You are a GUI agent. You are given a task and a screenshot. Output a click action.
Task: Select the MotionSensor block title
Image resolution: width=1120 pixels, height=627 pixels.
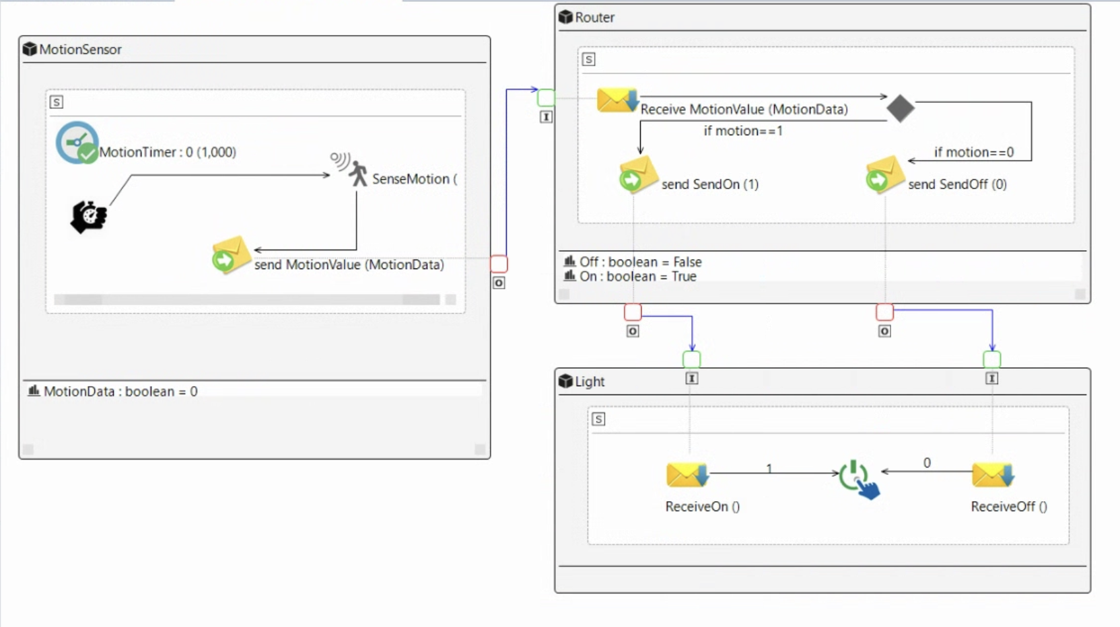tap(80, 49)
